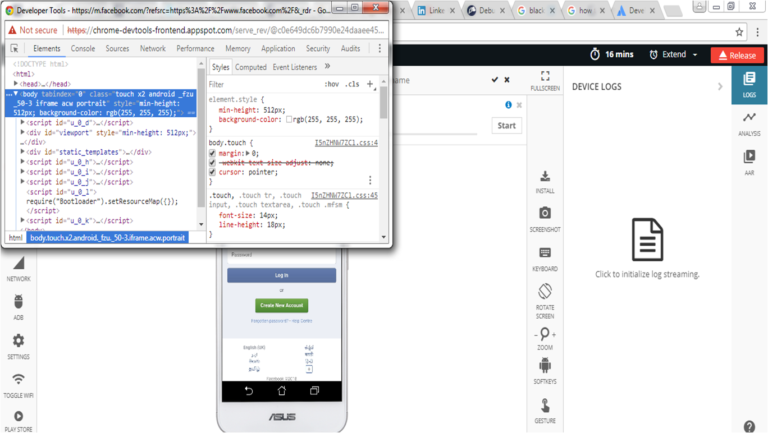Bookmark page with the star icon
The width and height of the screenshot is (768, 433).
(739, 32)
